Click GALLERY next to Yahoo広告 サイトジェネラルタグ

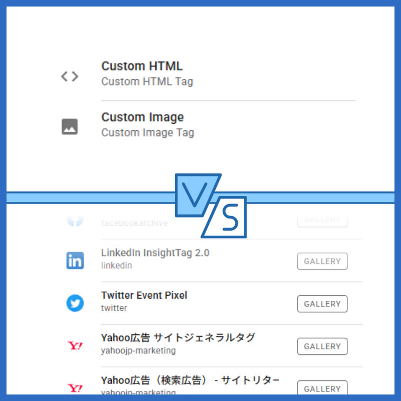coord(322,346)
